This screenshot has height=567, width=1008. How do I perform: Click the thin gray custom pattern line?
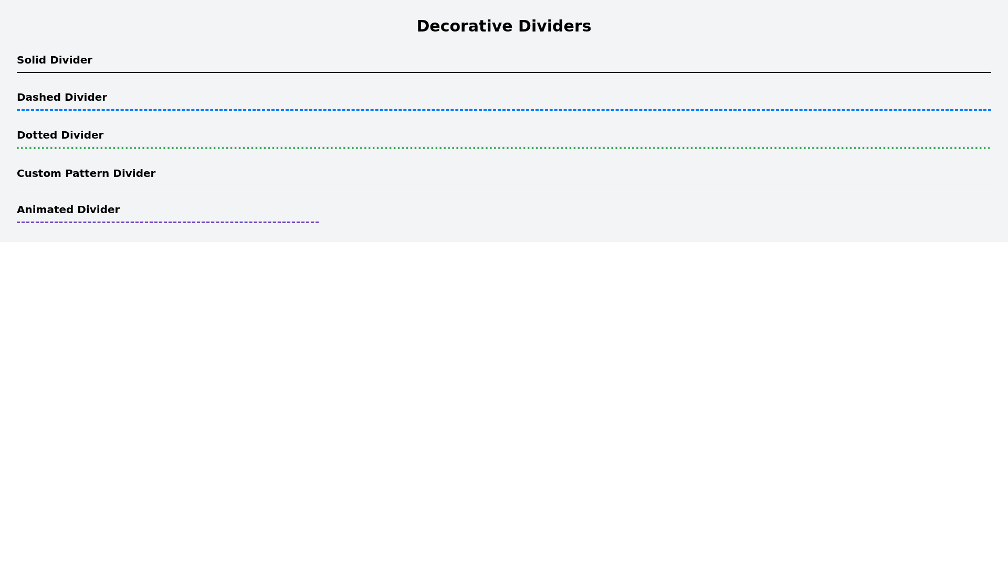coord(504,185)
